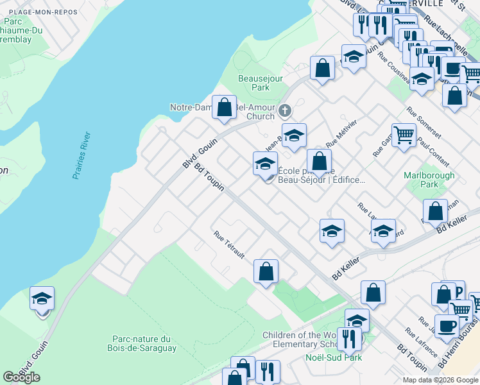This screenshot has height=385, width=480.
Task: Open the restaurant marker at bottom map edge
Action: 268,372
